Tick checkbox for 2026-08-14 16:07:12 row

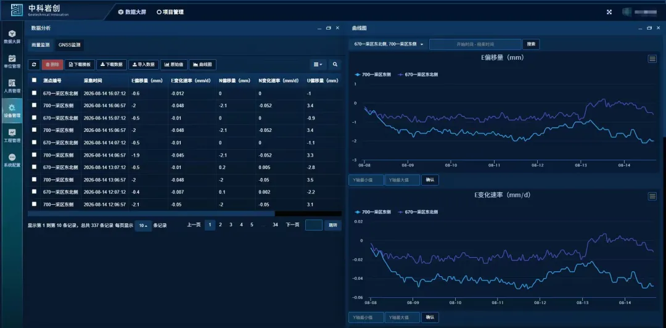pos(35,92)
